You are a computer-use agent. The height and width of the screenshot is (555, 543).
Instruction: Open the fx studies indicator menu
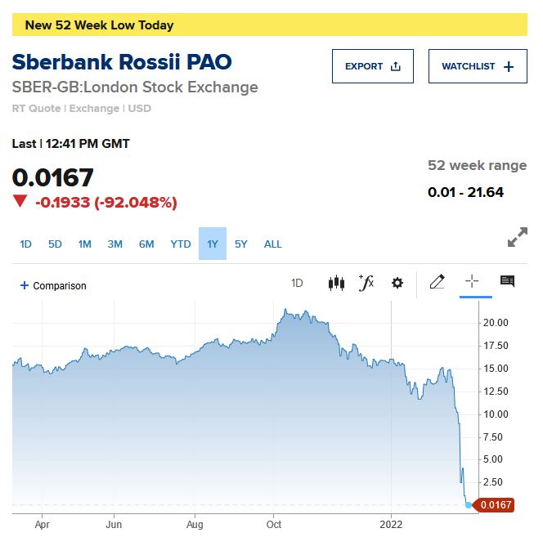(366, 283)
